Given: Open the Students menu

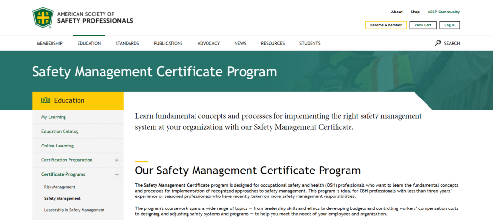Looking at the screenshot, I should tap(310, 43).
